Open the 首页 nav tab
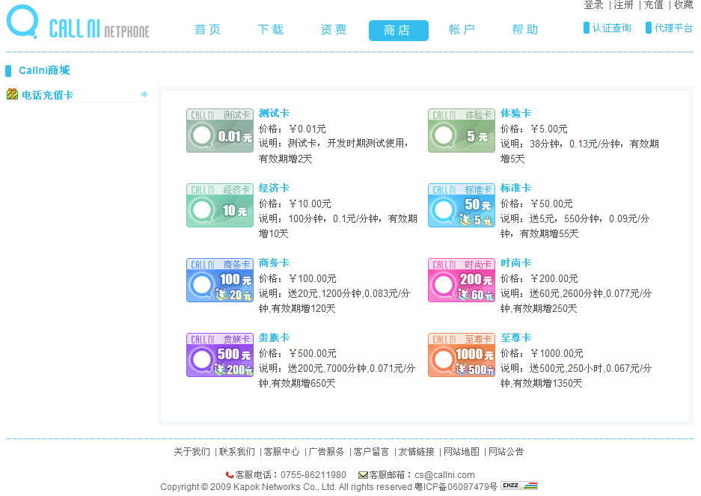Screen dimensions: 701x496 tap(207, 29)
